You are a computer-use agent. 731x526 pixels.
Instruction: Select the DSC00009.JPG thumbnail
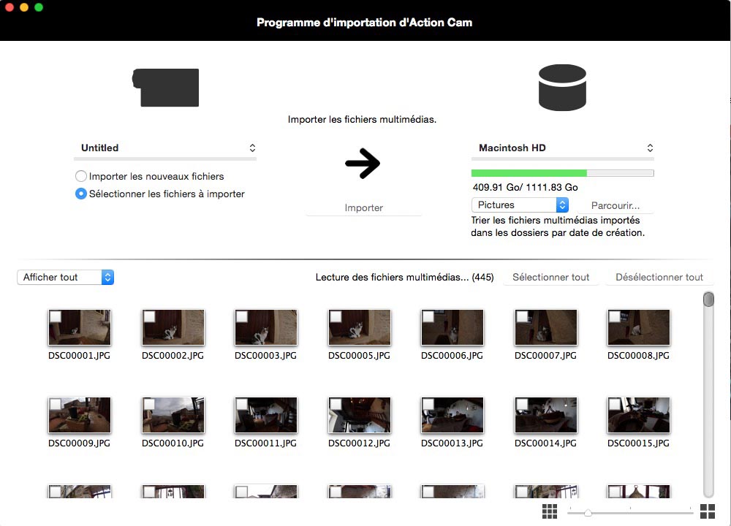(80, 415)
